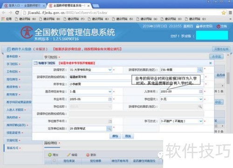Open the 获得学历 dropdown showing 31-大学专科毕业
This screenshot has height=168, width=233.
click(90, 70)
